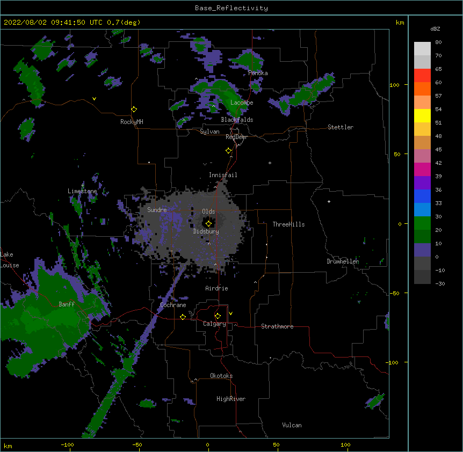Click the Drumheller label
Viewport: 463px width, 452px height.
tap(343, 261)
